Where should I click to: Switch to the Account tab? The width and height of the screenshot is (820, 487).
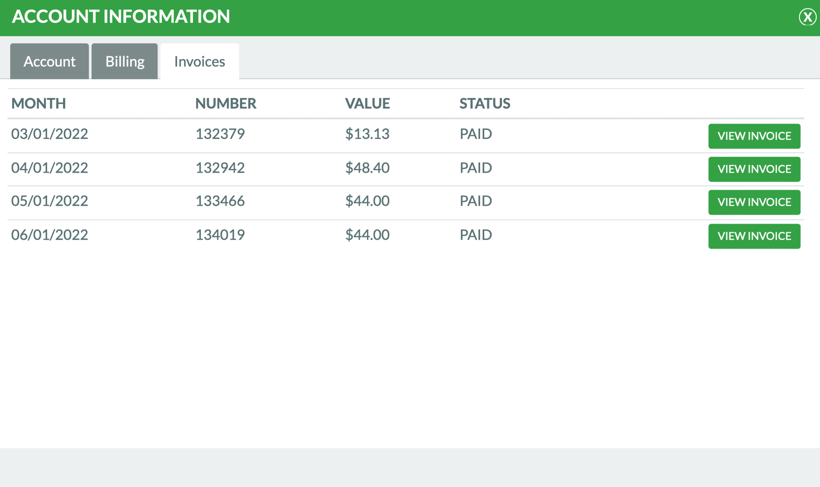point(49,61)
